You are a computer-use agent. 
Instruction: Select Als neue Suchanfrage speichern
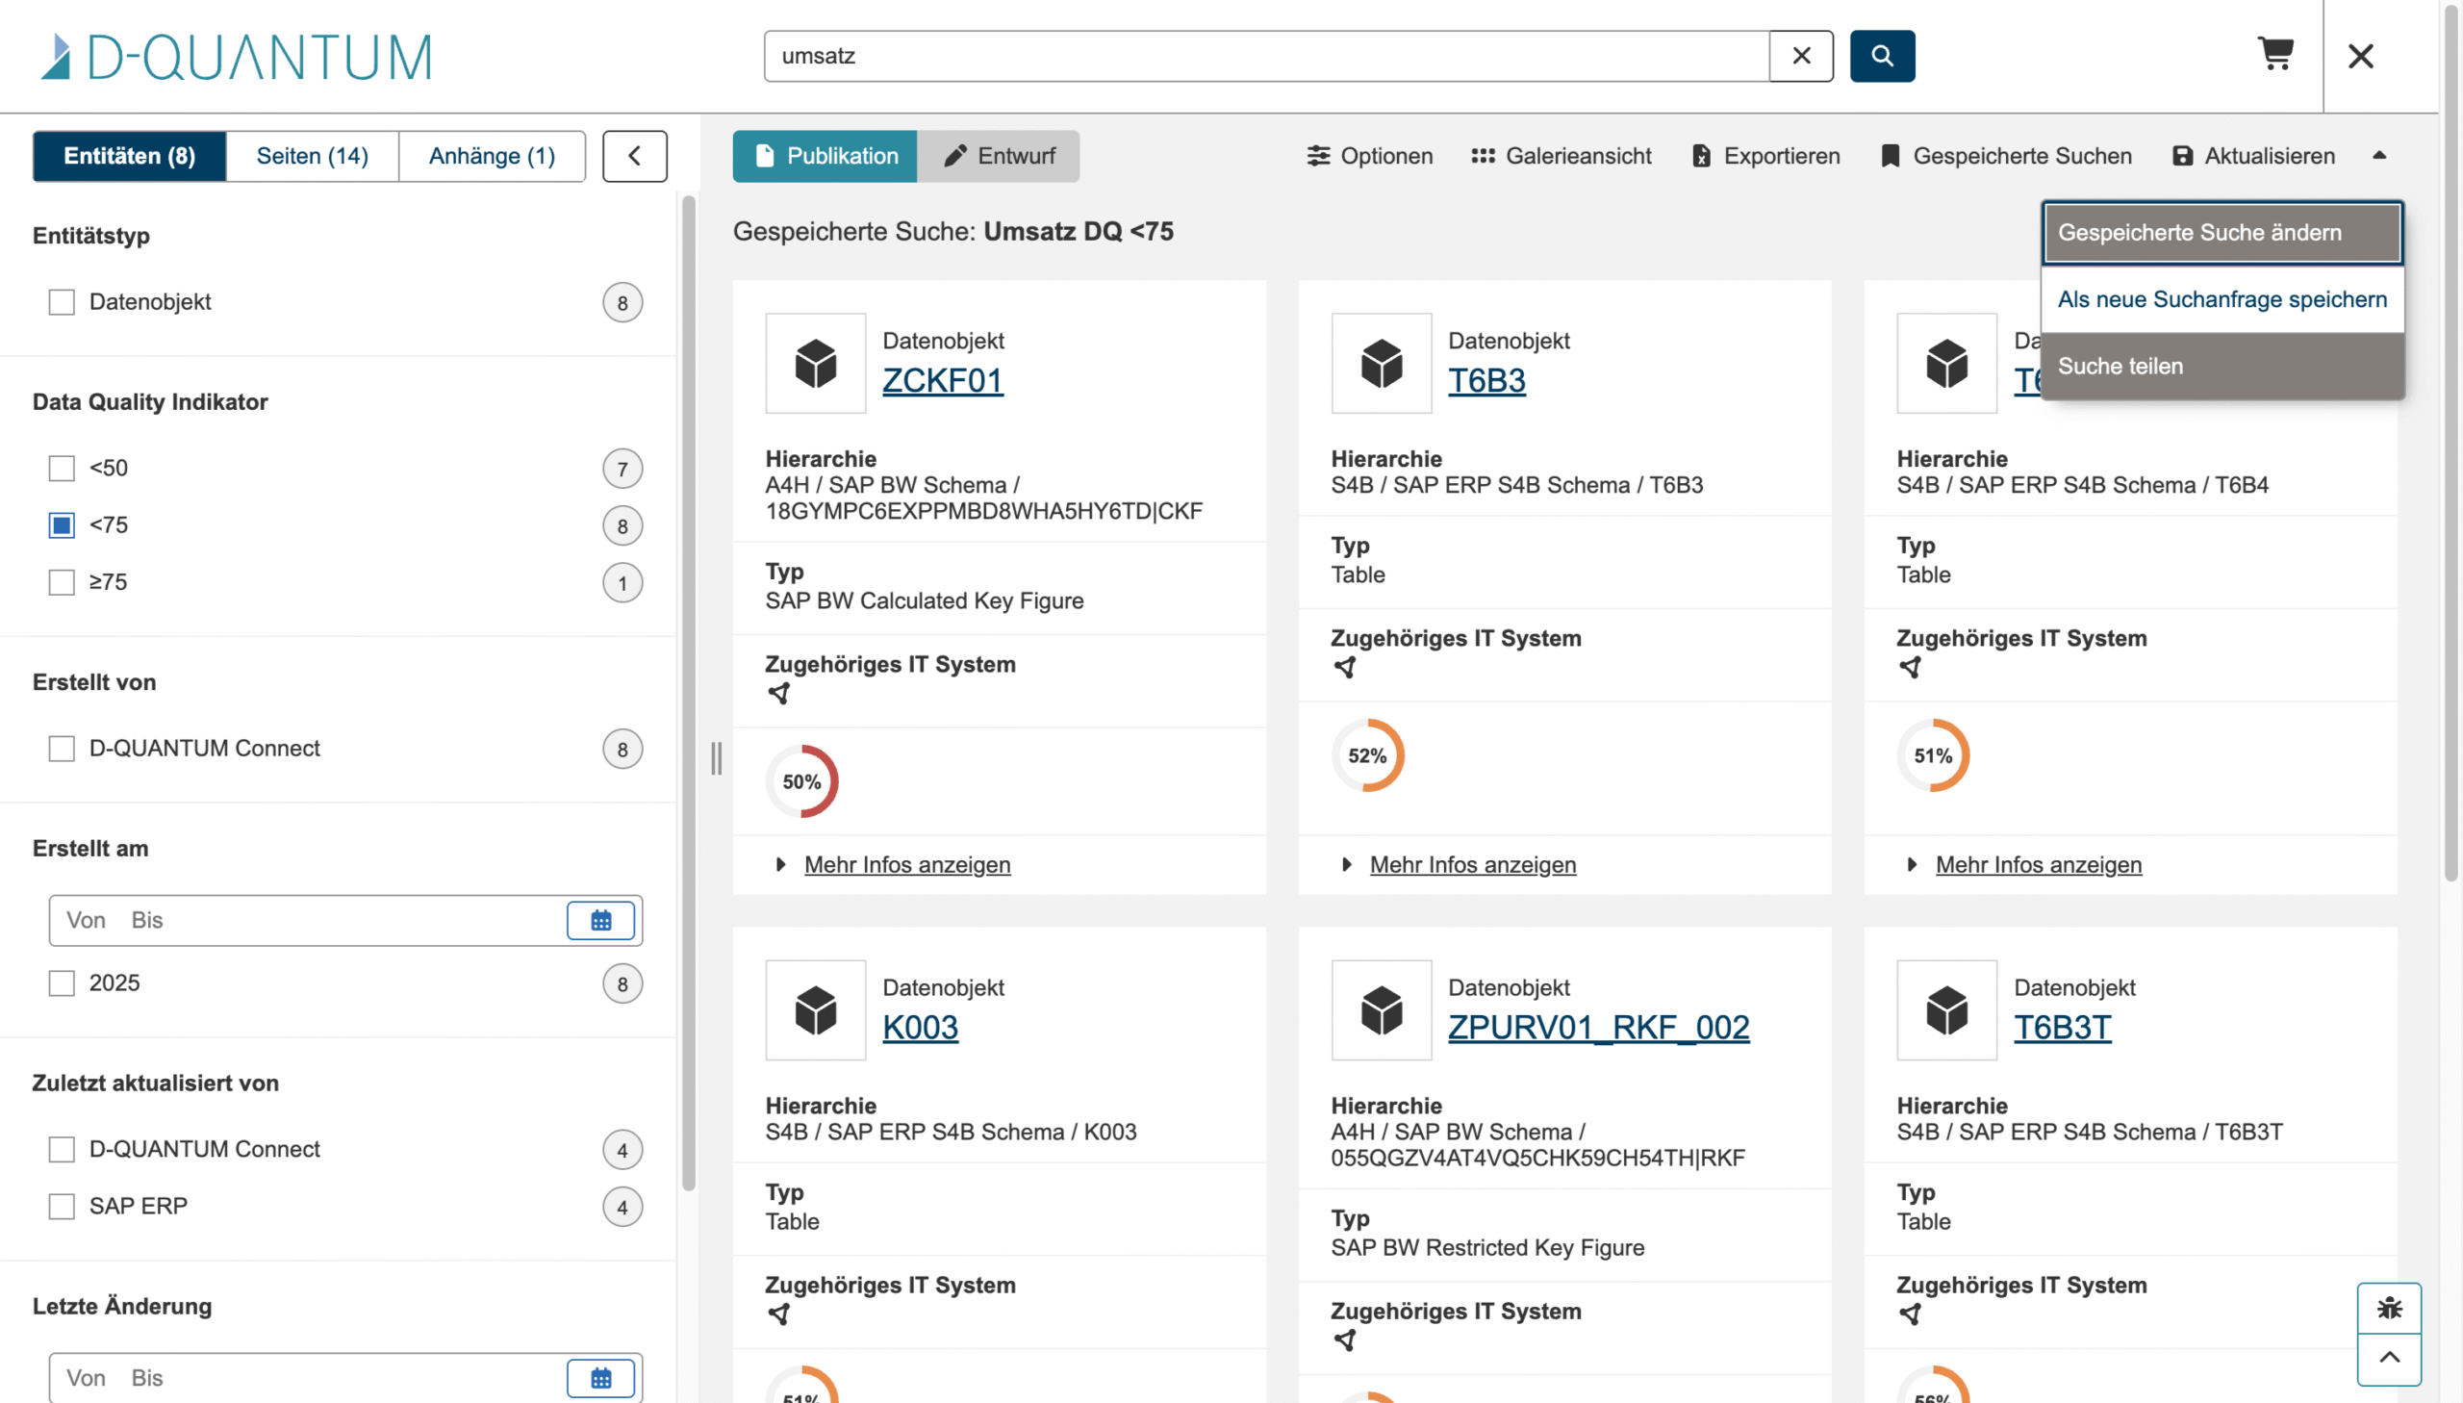(x=2222, y=299)
